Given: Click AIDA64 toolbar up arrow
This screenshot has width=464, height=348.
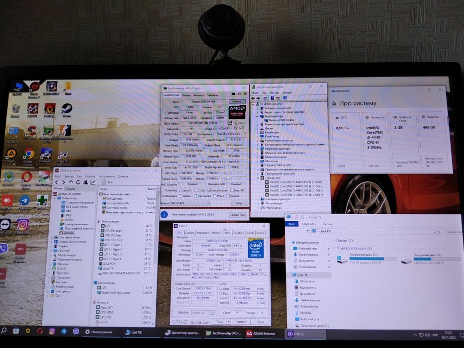Looking at the screenshot, I should pos(71,182).
